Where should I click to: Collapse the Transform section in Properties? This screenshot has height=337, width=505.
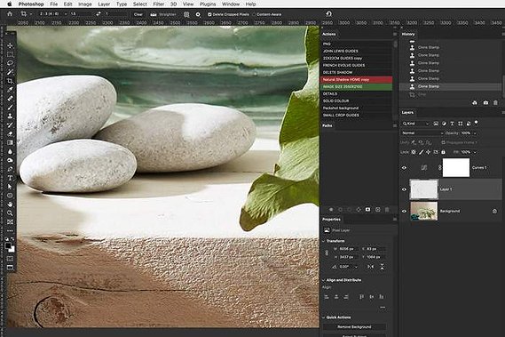[x=323, y=241]
